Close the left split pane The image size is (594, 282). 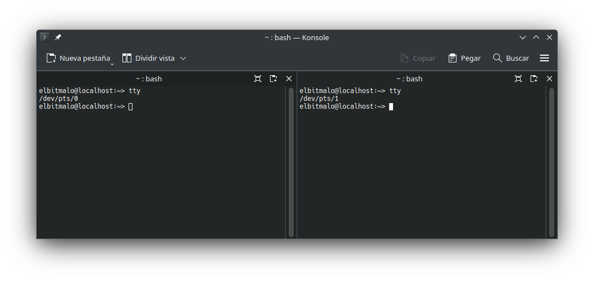[289, 79]
